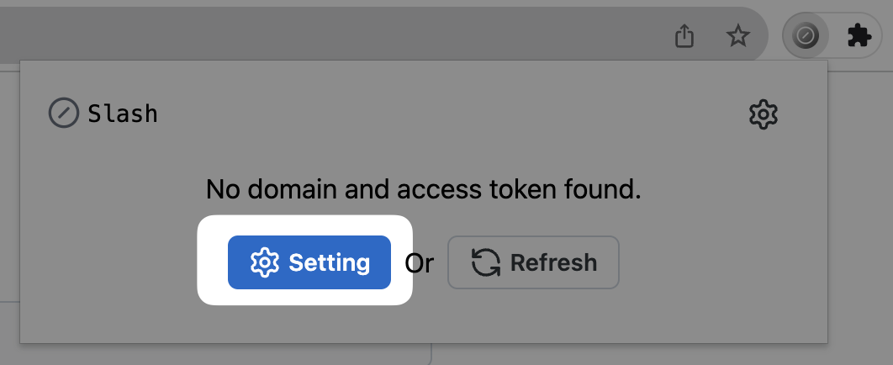The height and width of the screenshot is (365, 893).
Task: Click the gear icon inside Setting button
Action: tap(264, 262)
